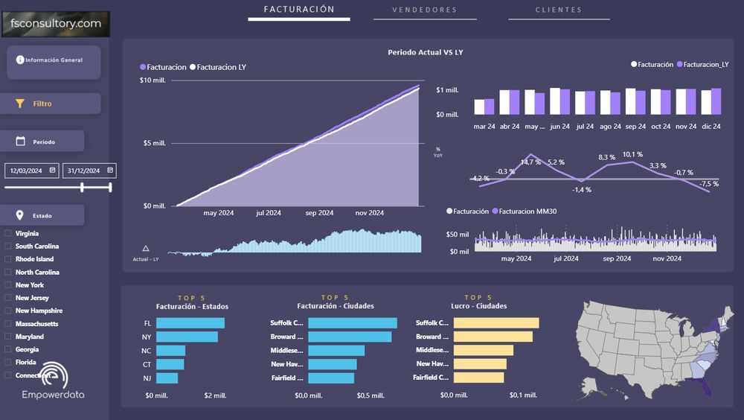The image size is (744, 420).
Task: Check the Georgia checkbox
Action: pyautogui.click(x=7, y=349)
